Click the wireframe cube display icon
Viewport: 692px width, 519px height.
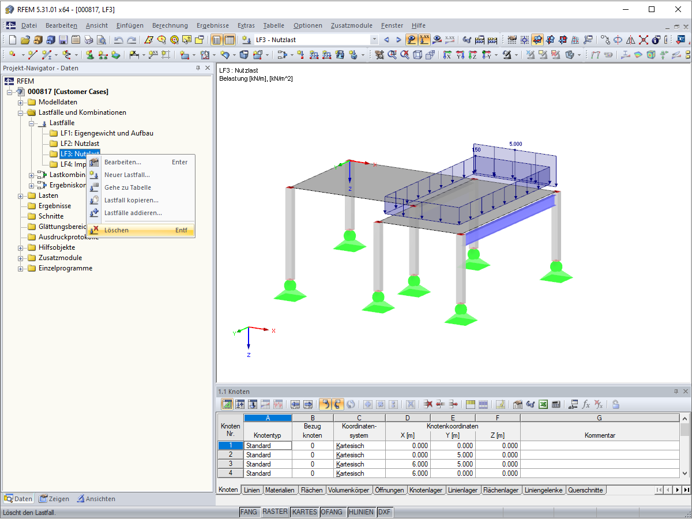[417, 55]
